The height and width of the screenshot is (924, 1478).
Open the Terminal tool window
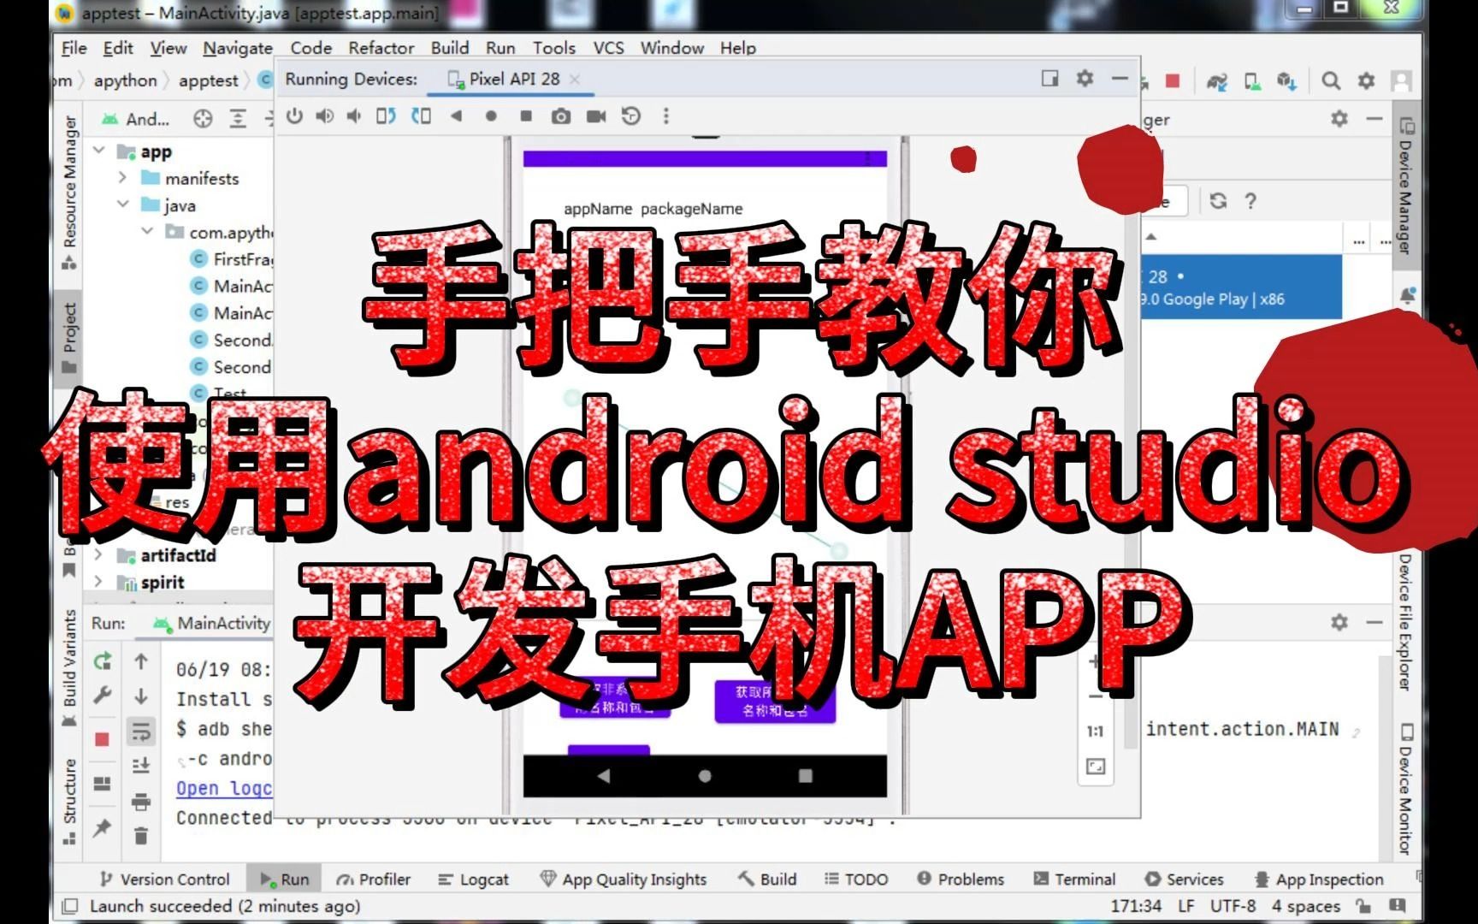tap(1075, 879)
